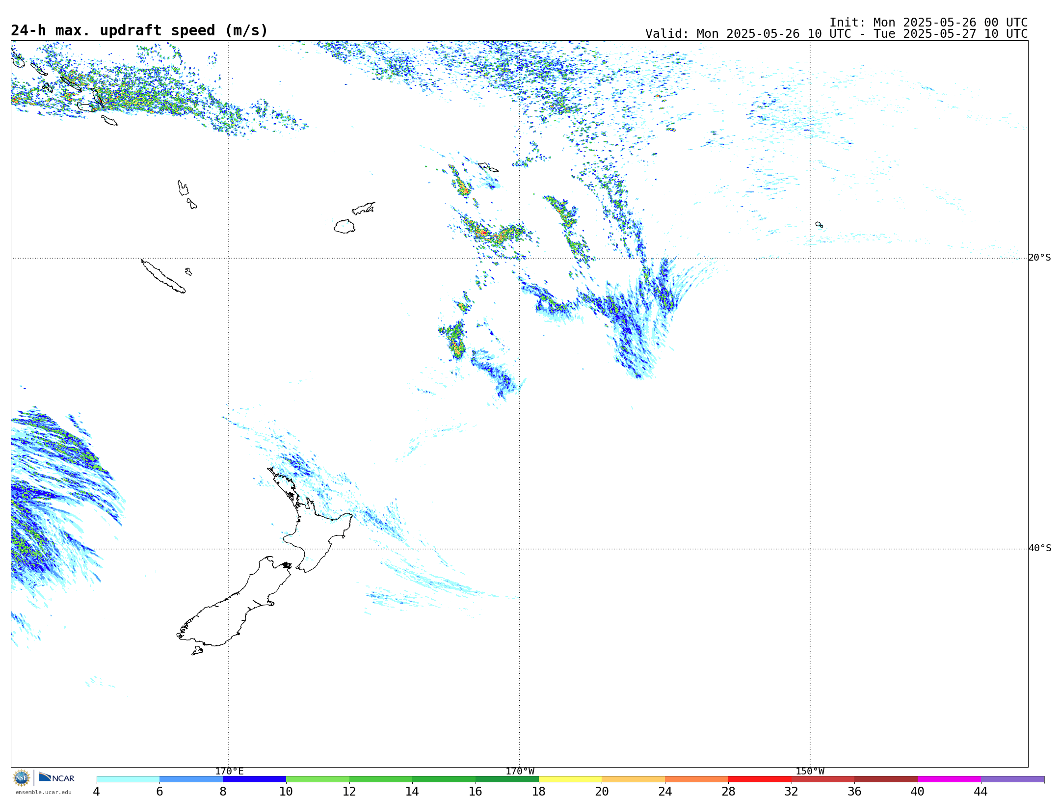Select the dark red 36-40 color swatch
The height and width of the screenshot is (798, 1060).
[x=886, y=779]
